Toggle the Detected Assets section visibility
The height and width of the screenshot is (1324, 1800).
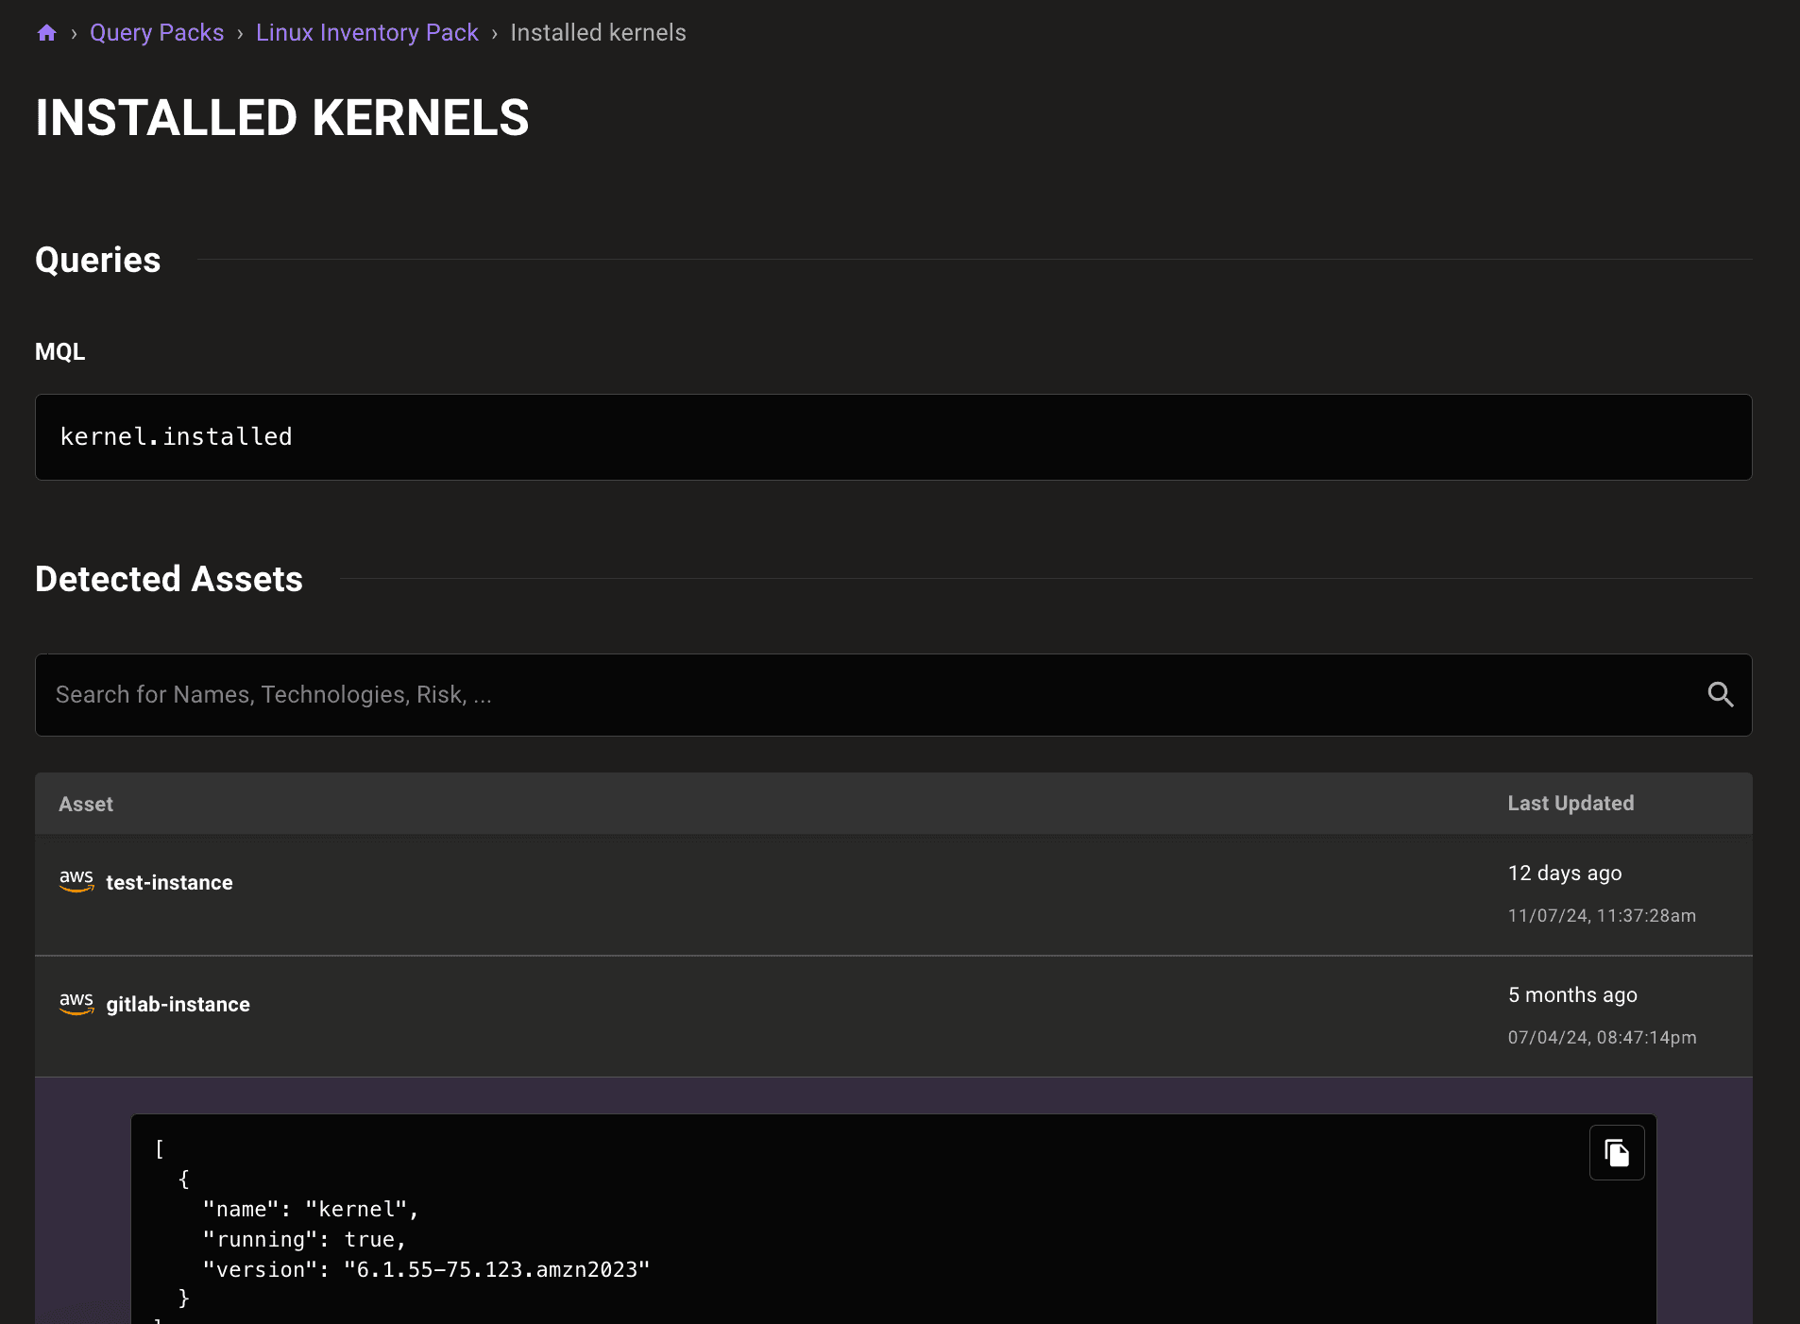point(168,579)
